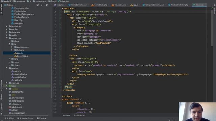216x121 pixels.
Task: Open ProductCategory.php file
Action: 23,14
